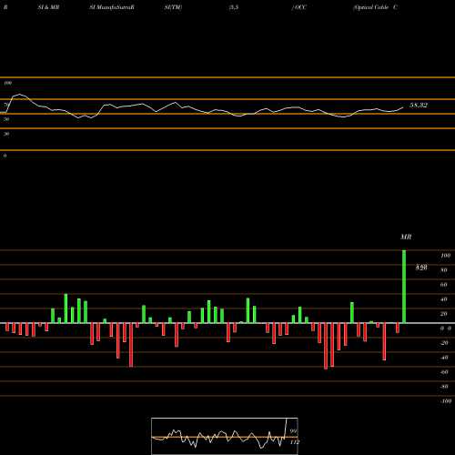The image size is (455, 455).
Task: Click the 112 value in the mini chart
Action: 295,442
